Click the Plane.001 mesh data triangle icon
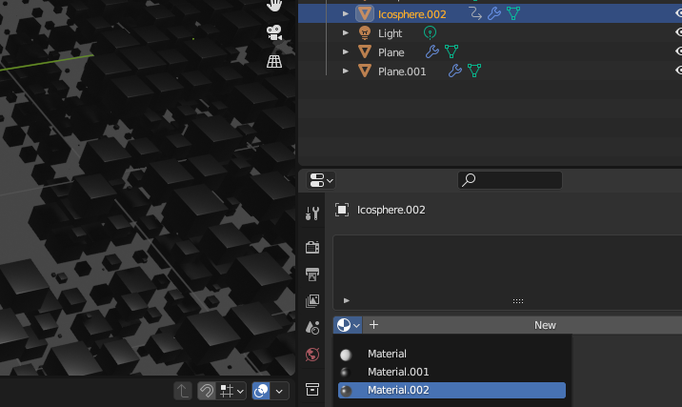The image size is (682, 407). click(x=474, y=71)
